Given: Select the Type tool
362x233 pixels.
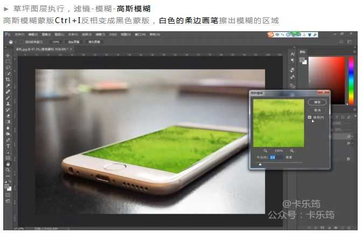Looking at the screenshot, I should (8, 146).
